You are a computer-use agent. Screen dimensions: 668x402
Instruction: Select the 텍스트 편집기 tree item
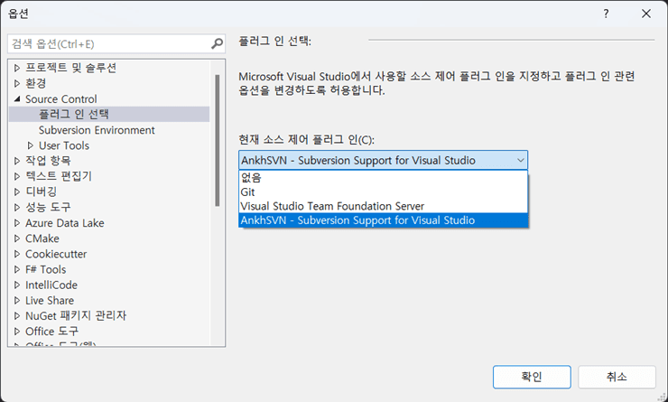pos(59,176)
